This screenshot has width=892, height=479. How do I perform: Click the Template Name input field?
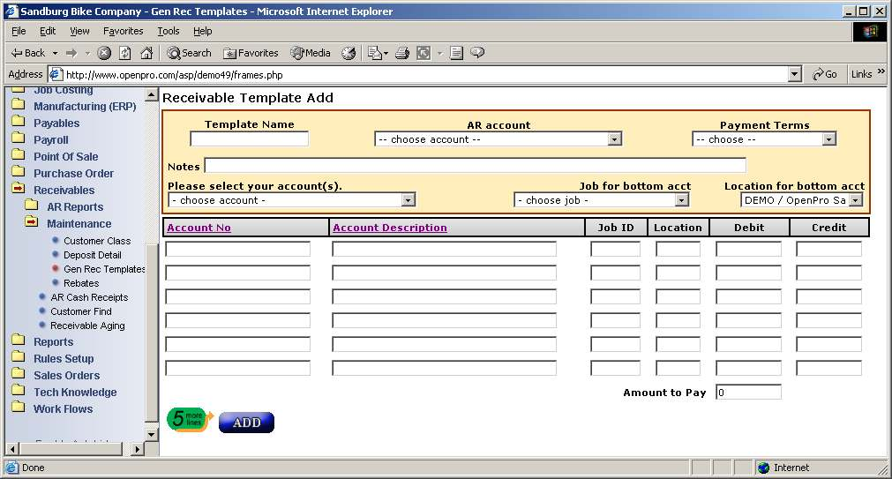point(250,139)
